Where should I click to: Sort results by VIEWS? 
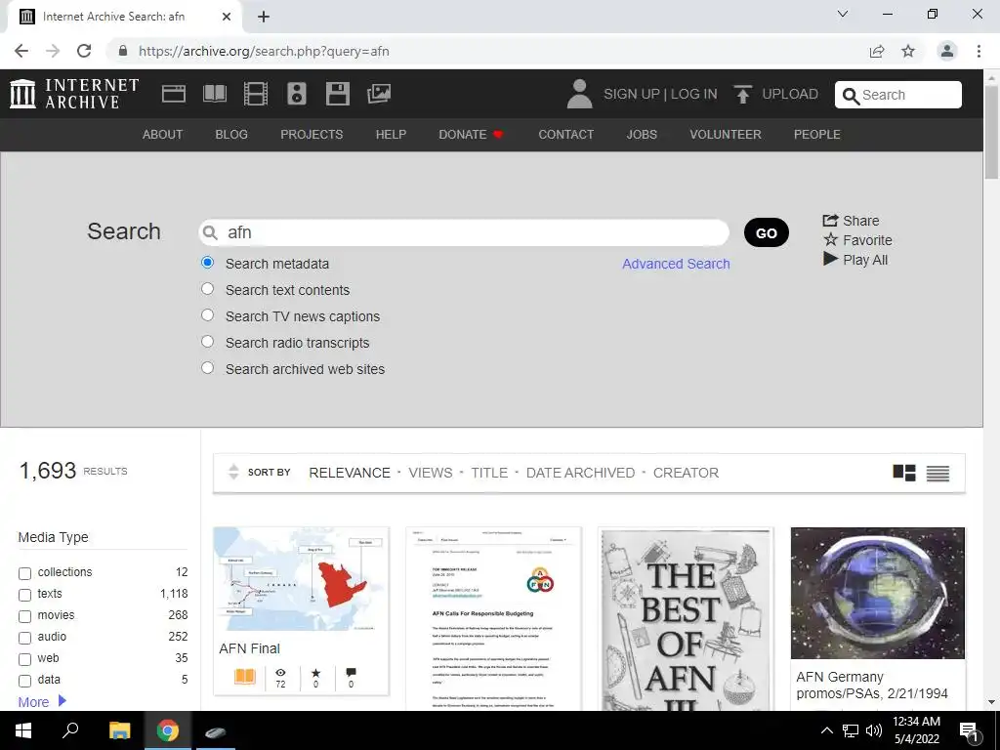[431, 473]
